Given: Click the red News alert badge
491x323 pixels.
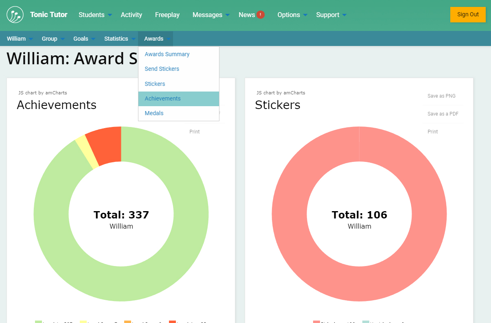Looking at the screenshot, I should (261, 15).
